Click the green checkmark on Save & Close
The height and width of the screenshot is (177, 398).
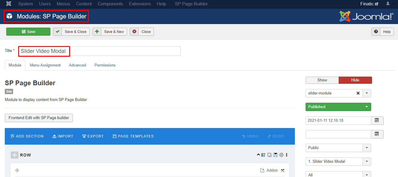pyautogui.click(x=58, y=31)
